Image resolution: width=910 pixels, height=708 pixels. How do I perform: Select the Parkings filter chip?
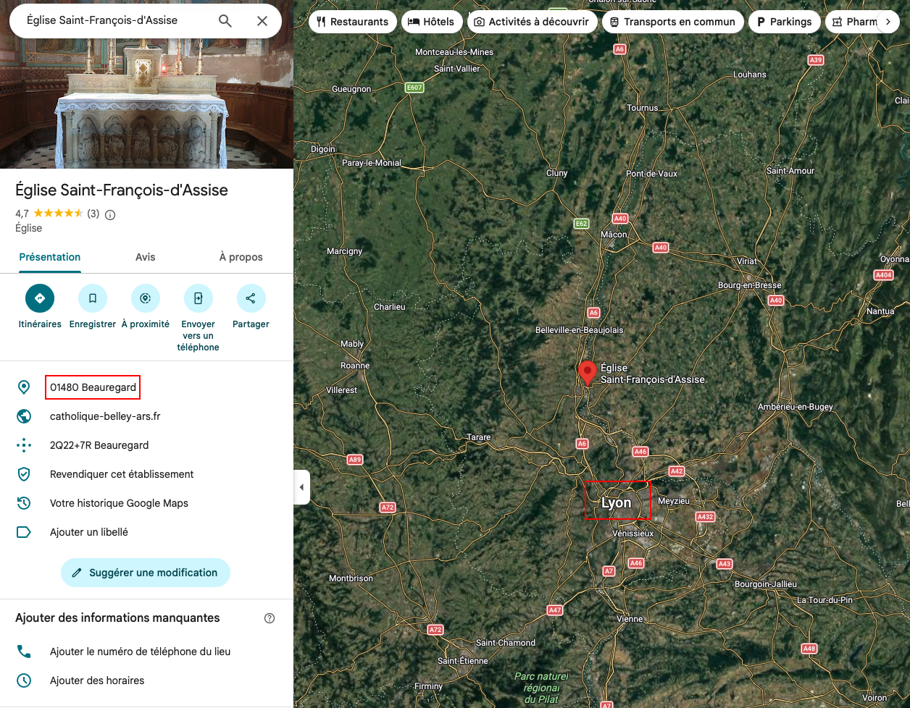(x=785, y=22)
